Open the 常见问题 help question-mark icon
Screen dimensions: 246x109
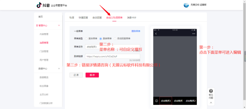tap(211, 91)
